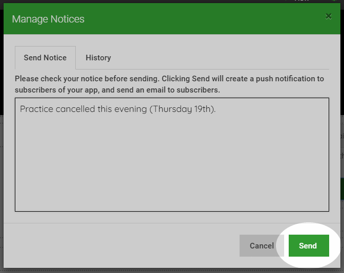Click inside the notice message text area
Viewport: 344px width, 273px height.
172,155
